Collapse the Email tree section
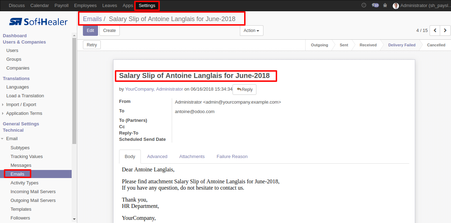The image size is (451, 223). [x=12, y=139]
